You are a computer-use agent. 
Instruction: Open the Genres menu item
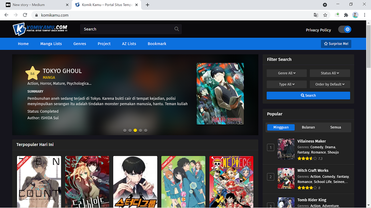click(80, 44)
